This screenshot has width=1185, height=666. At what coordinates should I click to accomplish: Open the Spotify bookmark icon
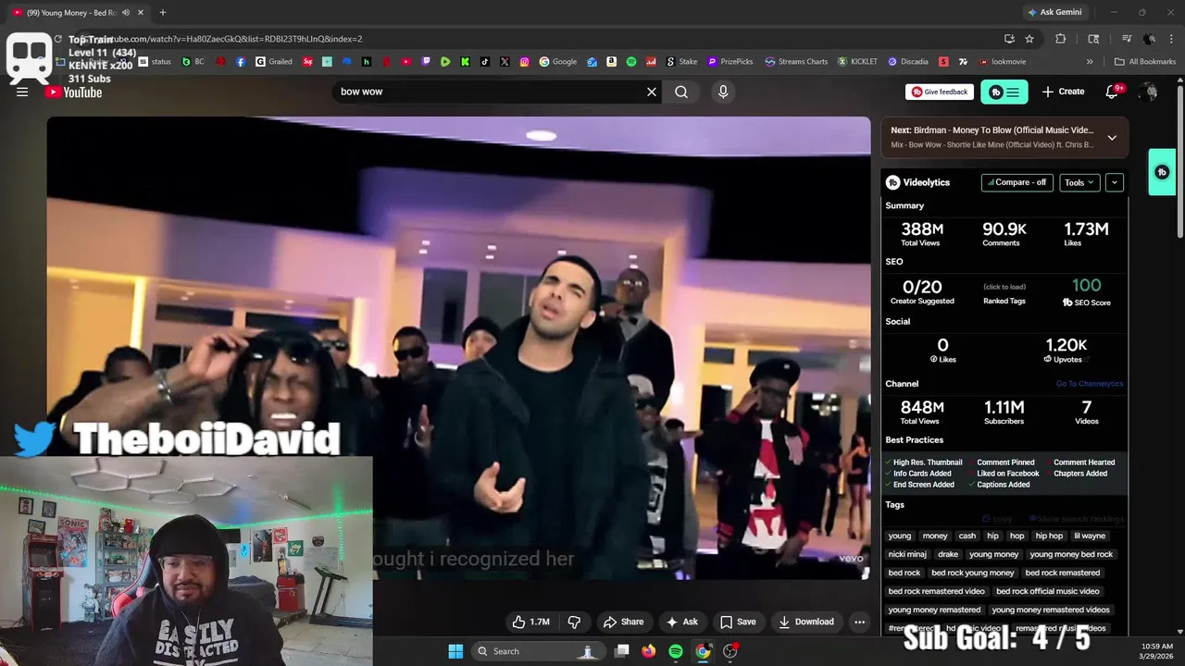631,62
